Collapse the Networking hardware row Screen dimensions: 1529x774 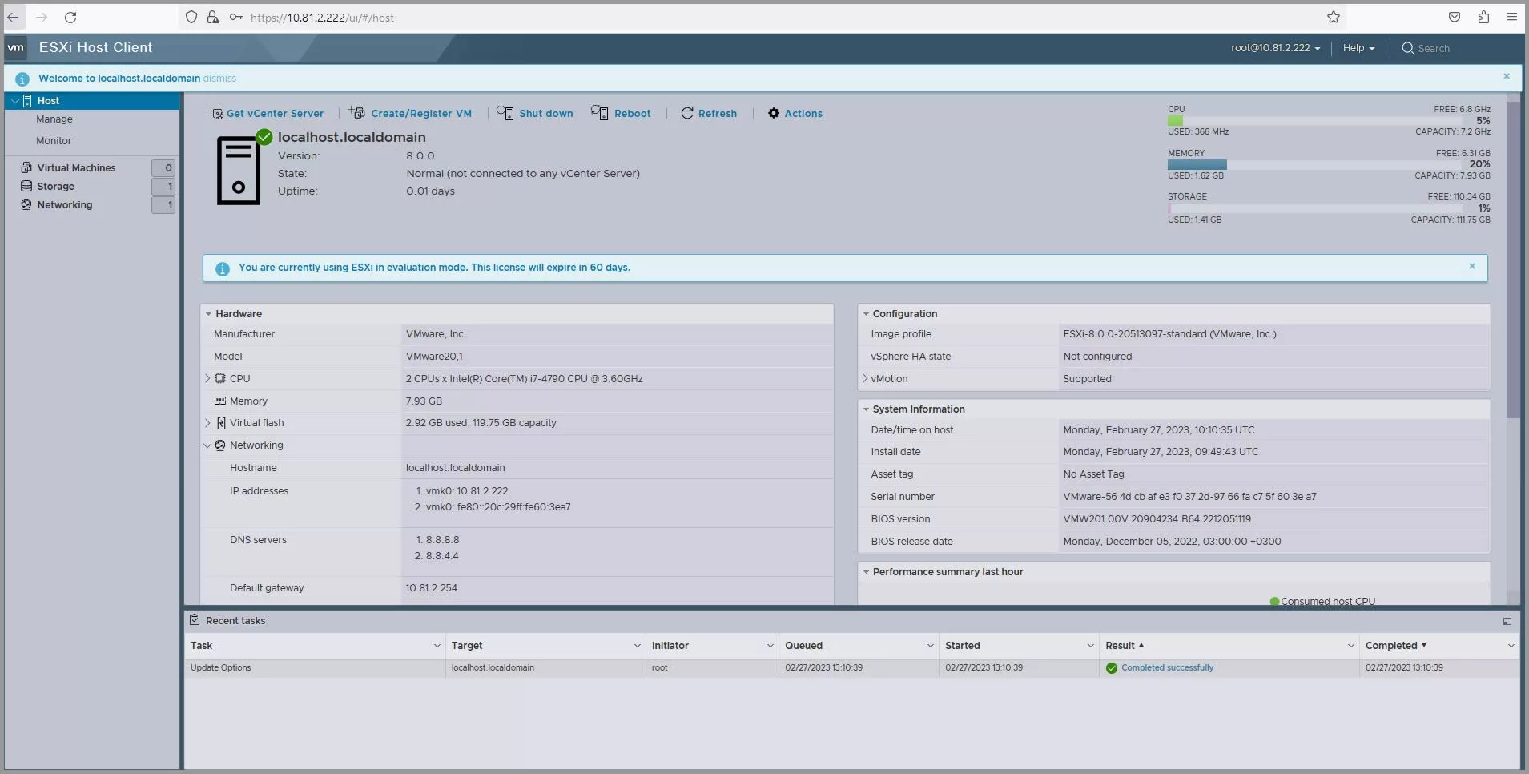pos(207,445)
